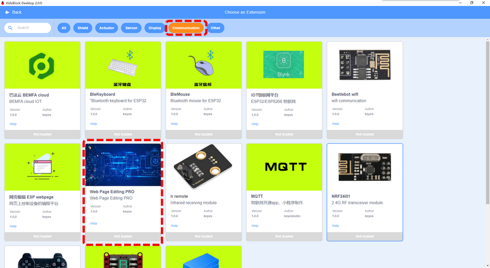The image size is (490, 268).
Task: Click the search magnifier icon
Action: 10,28
